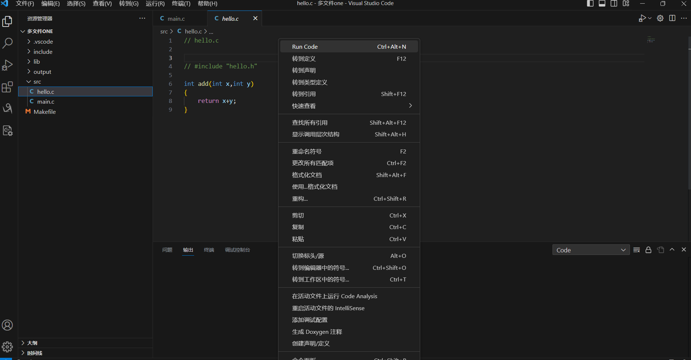Open the Accounts menu icon
The image size is (691, 360).
point(7,325)
